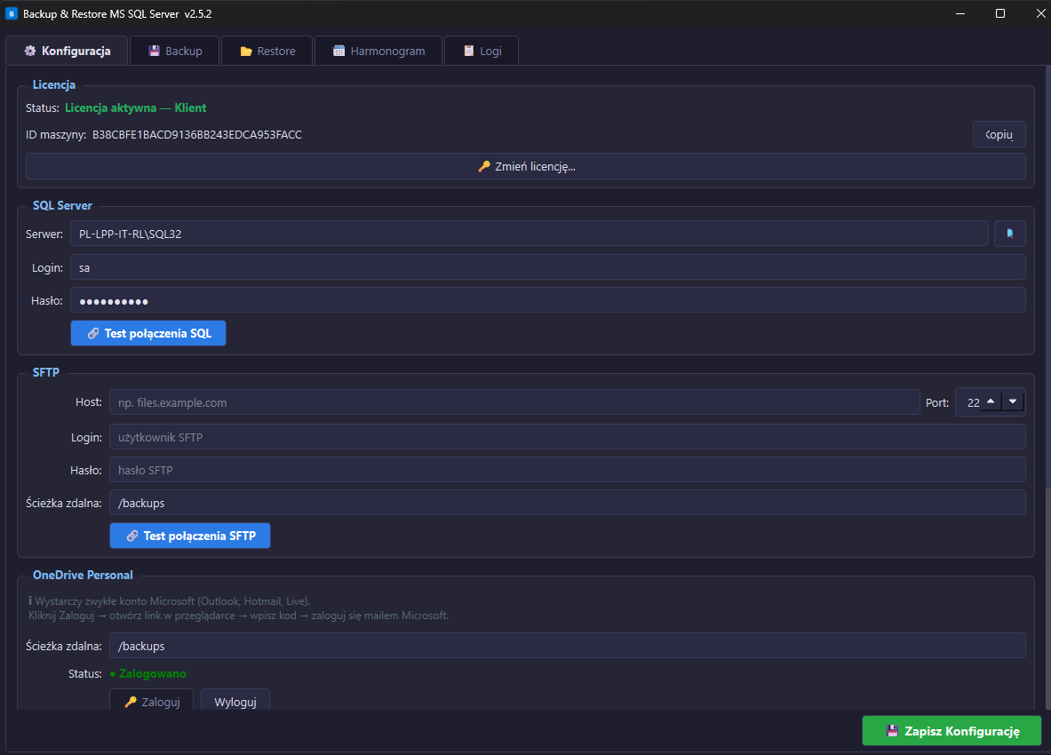Image resolution: width=1051 pixels, height=755 pixels.
Task: Decrease the SFTP port with the down arrow
Action: pyautogui.click(x=1013, y=402)
